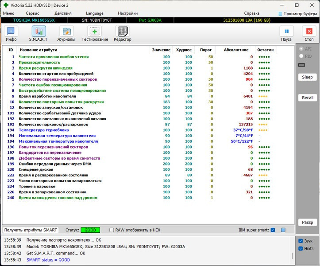The width and height of the screenshot is (320, 266).
Task: Click Просмотр буфера buffer view icon
Action: click(x=280, y=14)
